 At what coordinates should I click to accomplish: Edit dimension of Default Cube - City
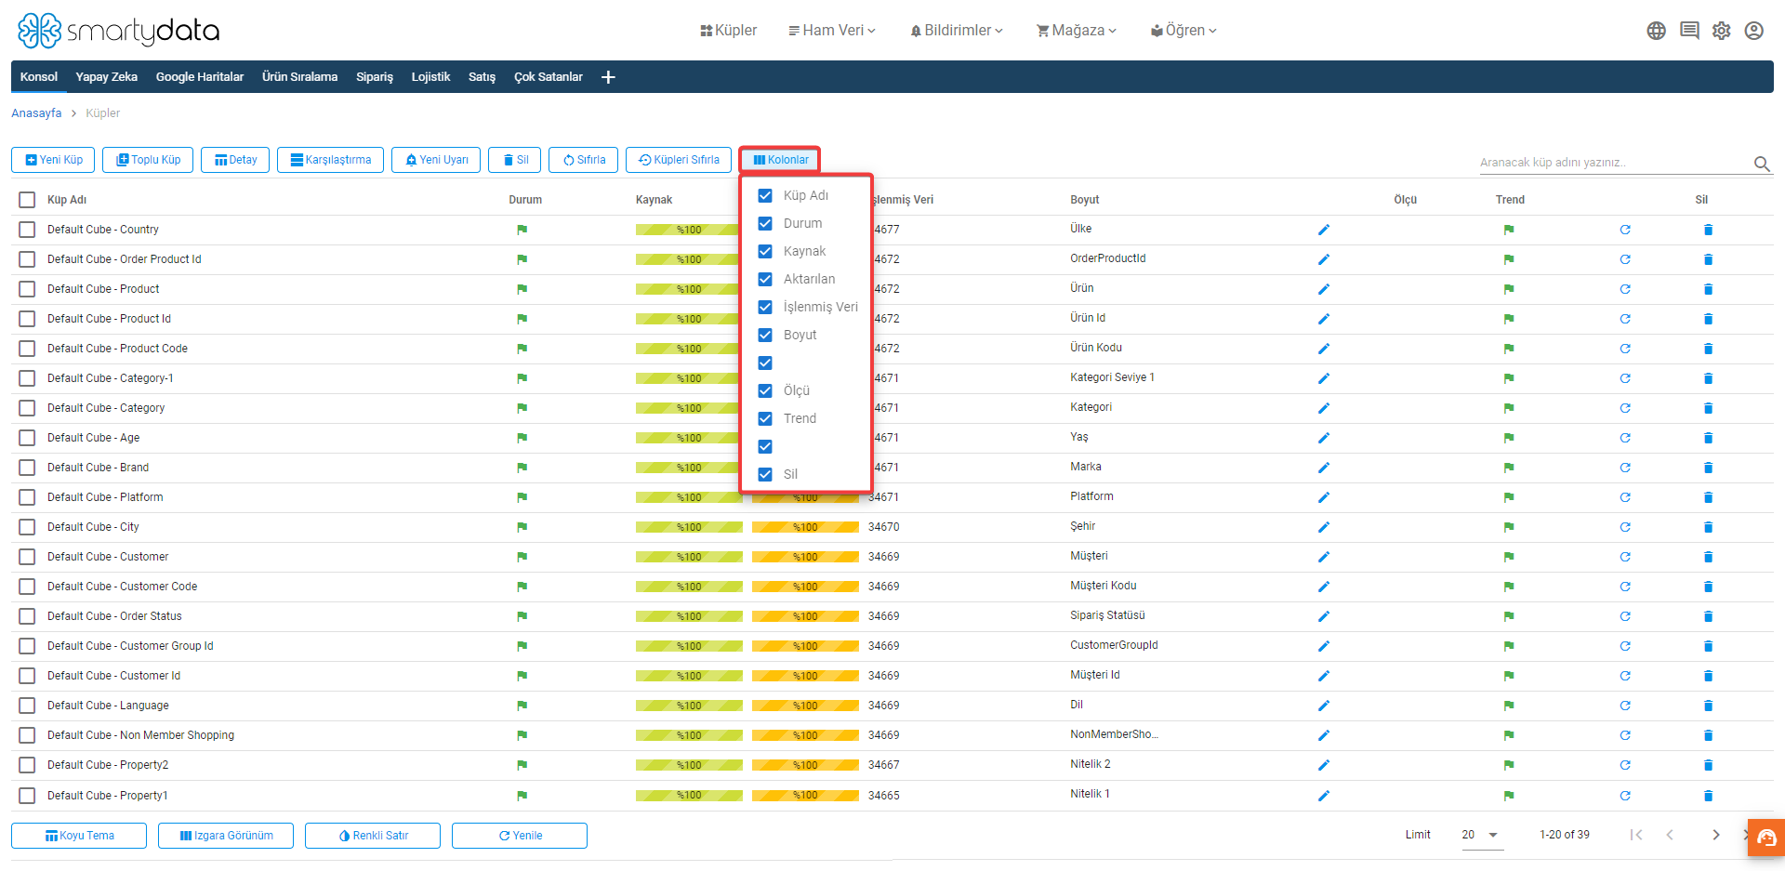(1324, 527)
